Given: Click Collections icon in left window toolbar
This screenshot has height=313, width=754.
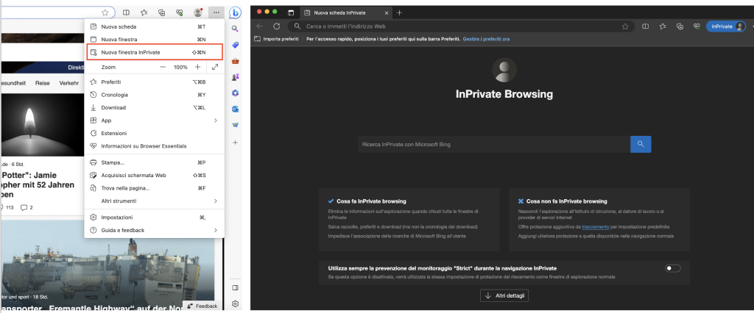Looking at the screenshot, I should coord(162,12).
